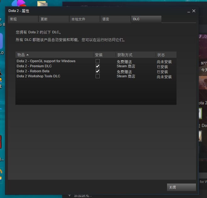The height and width of the screenshot is (198, 207).
Task: Click 添加游戏 in the Steam window behind
Action: pyautogui.click(x=83, y=196)
